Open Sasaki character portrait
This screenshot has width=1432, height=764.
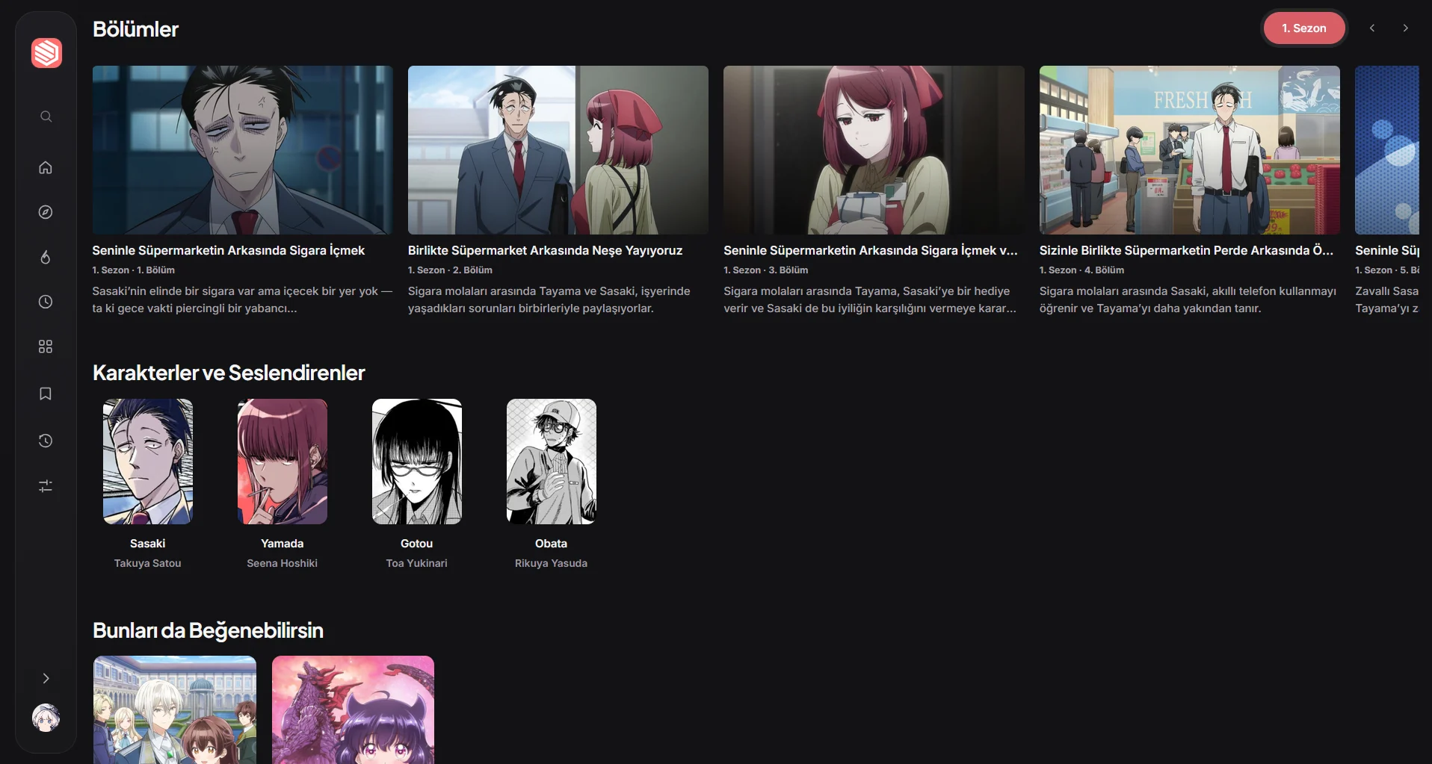click(x=148, y=462)
